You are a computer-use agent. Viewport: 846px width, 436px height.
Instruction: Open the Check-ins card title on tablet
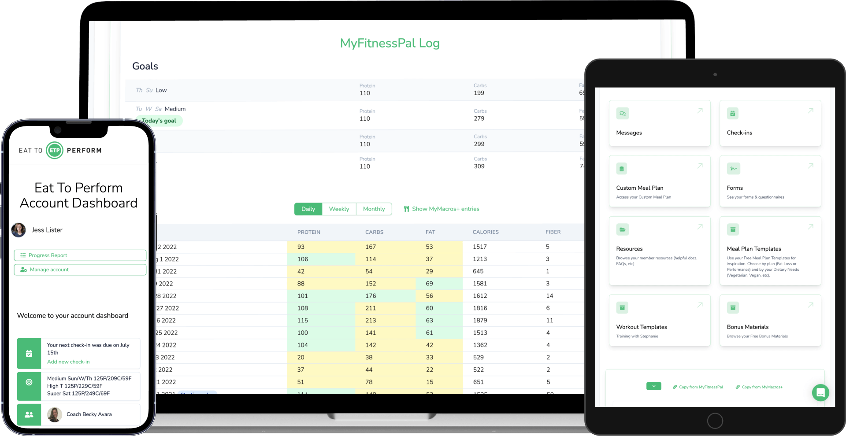[x=739, y=133]
